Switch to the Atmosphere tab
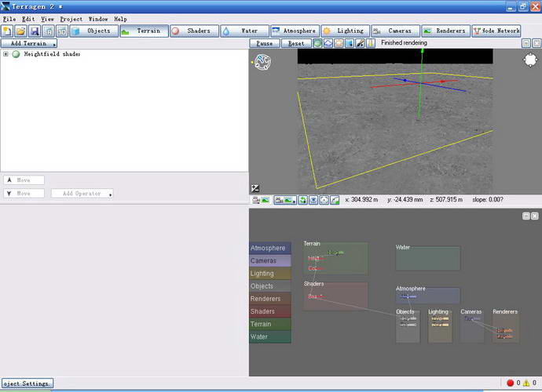The width and height of the screenshot is (542, 392). [x=294, y=31]
